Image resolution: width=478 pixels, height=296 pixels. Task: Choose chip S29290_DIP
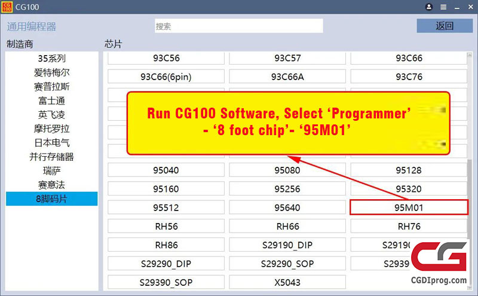click(x=166, y=264)
